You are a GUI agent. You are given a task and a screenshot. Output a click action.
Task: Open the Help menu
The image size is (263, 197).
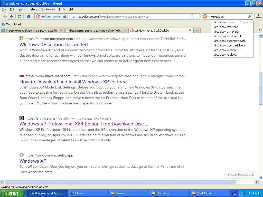point(71,9)
